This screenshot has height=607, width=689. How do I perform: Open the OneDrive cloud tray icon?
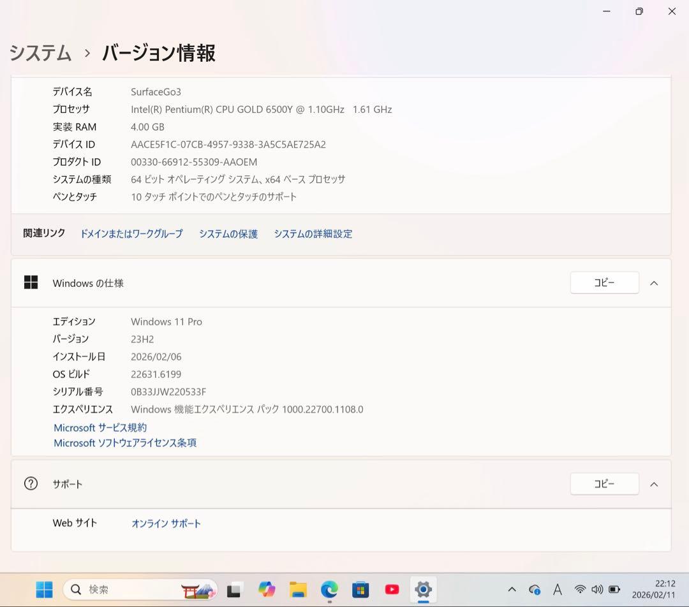(x=535, y=589)
